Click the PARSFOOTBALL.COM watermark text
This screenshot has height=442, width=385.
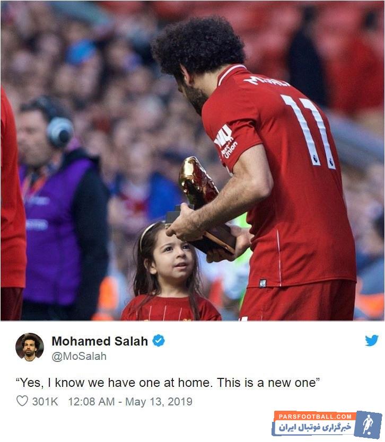coord(315,417)
